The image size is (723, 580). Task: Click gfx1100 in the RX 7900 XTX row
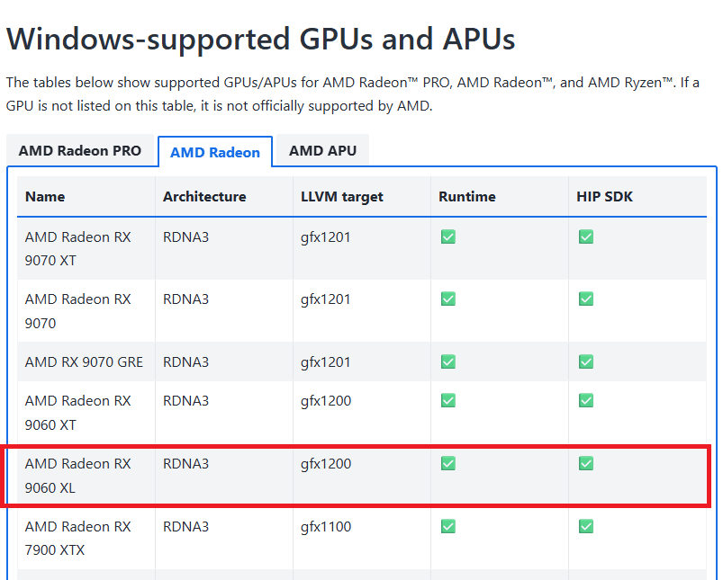(x=326, y=527)
